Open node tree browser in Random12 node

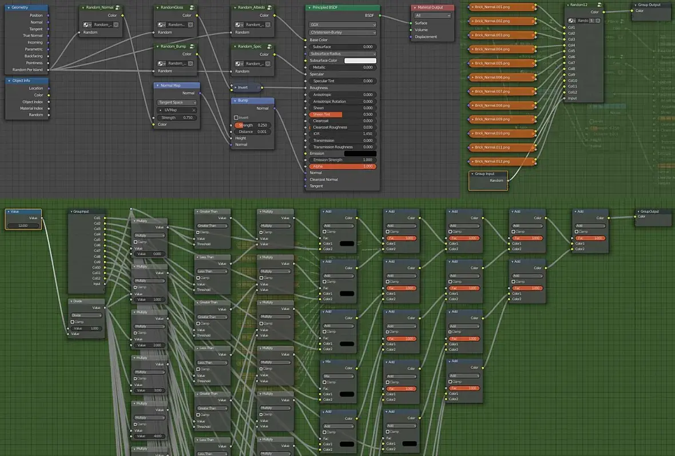click(x=571, y=20)
